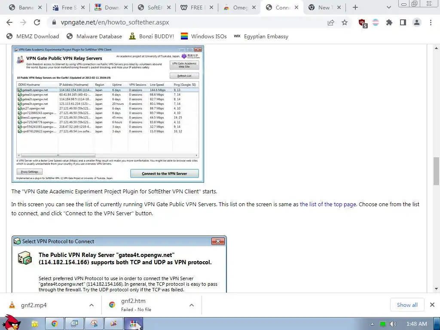
Task: Click the lock icon in the address bar
Action: click(55, 22)
